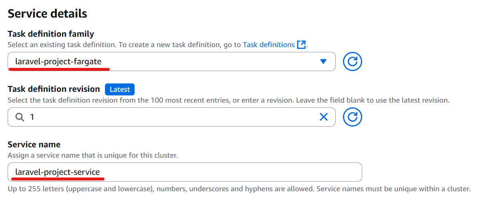Click the external link icon beside Task definitions
This screenshot has width=504, height=198.
(x=301, y=45)
